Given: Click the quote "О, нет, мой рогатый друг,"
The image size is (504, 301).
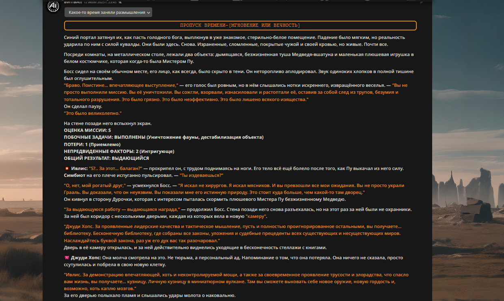Looking at the screenshot, I should point(95,185).
